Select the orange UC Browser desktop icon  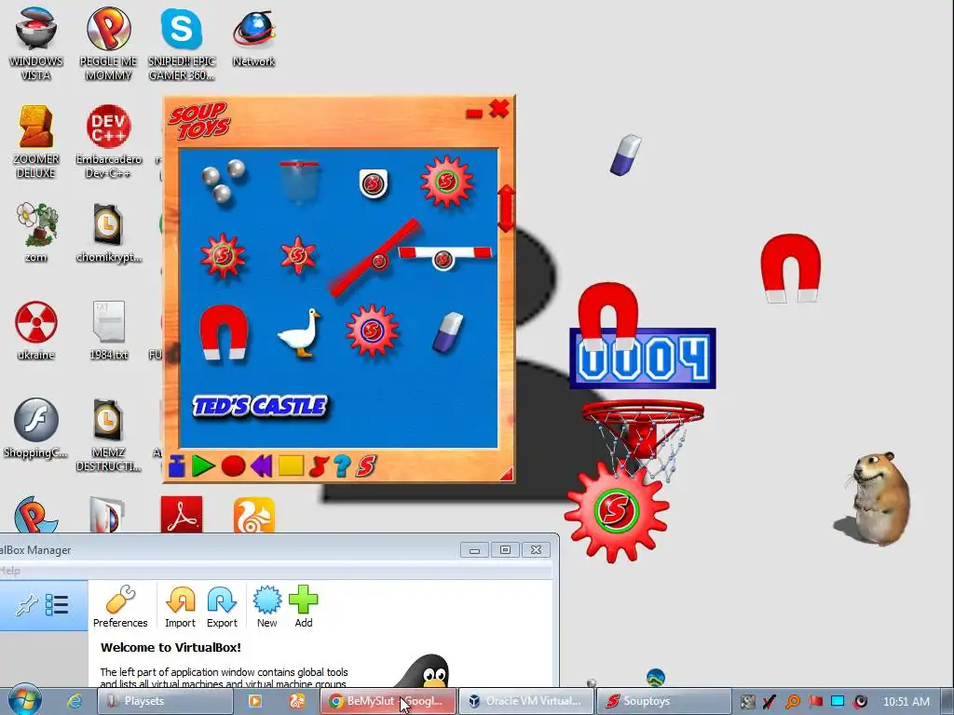coord(254,515)
